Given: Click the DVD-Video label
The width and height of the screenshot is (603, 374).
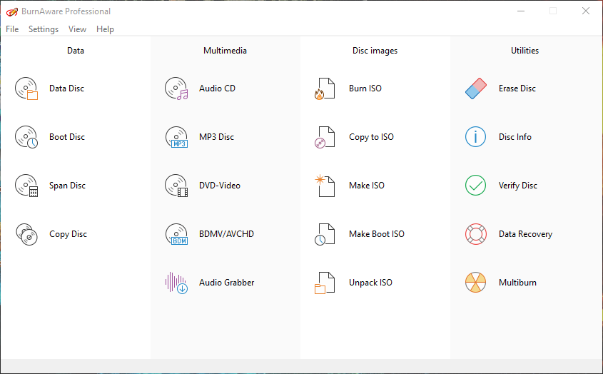Looking at the screenshot, I should click(220, 186).
